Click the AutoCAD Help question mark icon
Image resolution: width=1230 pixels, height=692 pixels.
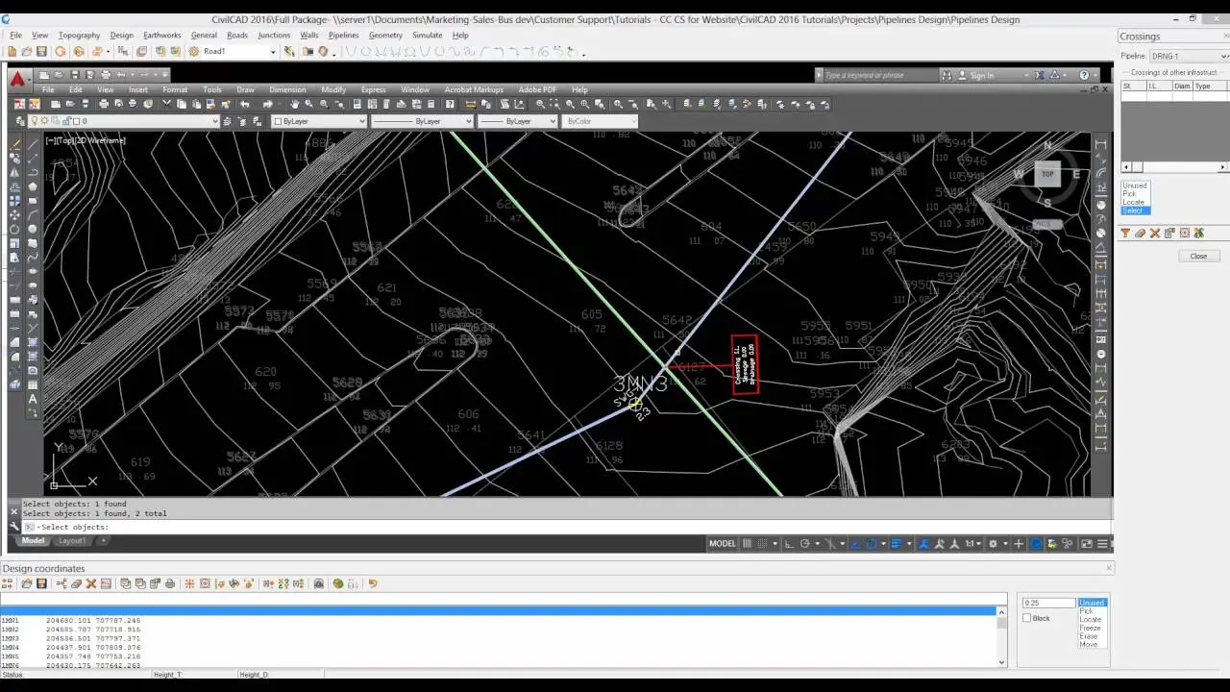click(1084, 75)
